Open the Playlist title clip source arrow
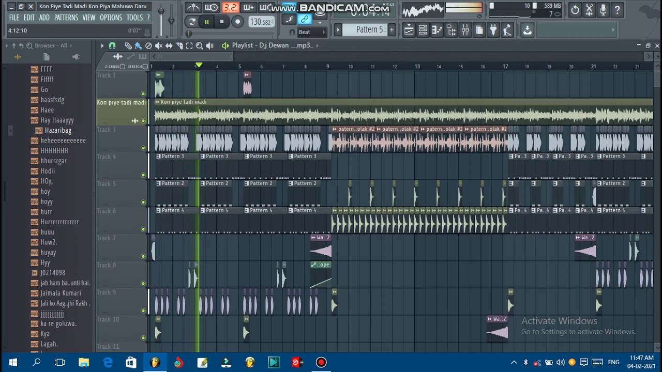The image size is (662, 372). [317, 45]
